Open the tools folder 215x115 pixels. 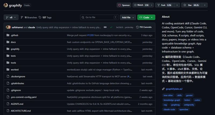[13, 63]
